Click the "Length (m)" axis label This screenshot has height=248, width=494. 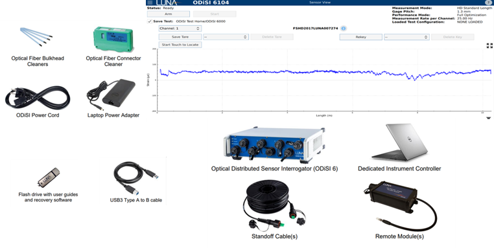(324, 115)
